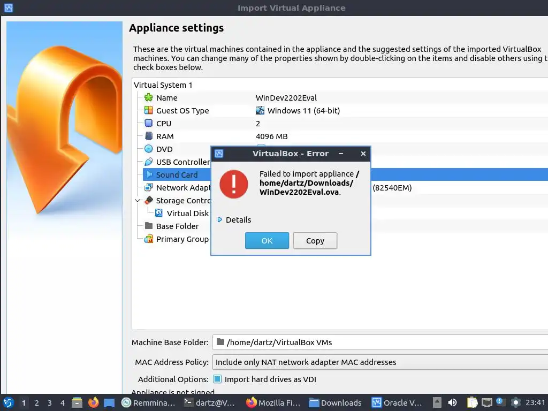Viewport: 548px width, 411px height.
Task: Launch Firefox from the taskbar quick launcher
Action: [93, 402]
